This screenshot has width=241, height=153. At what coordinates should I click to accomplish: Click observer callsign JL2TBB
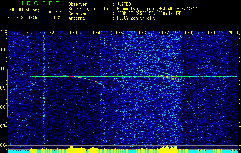coord(124,4)
